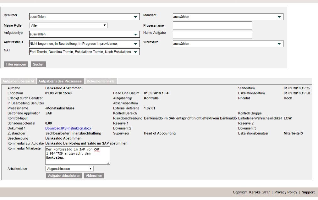Open the Benutzer dropdown
This screenshot has height=200, width=318.
tap(84, 17)
